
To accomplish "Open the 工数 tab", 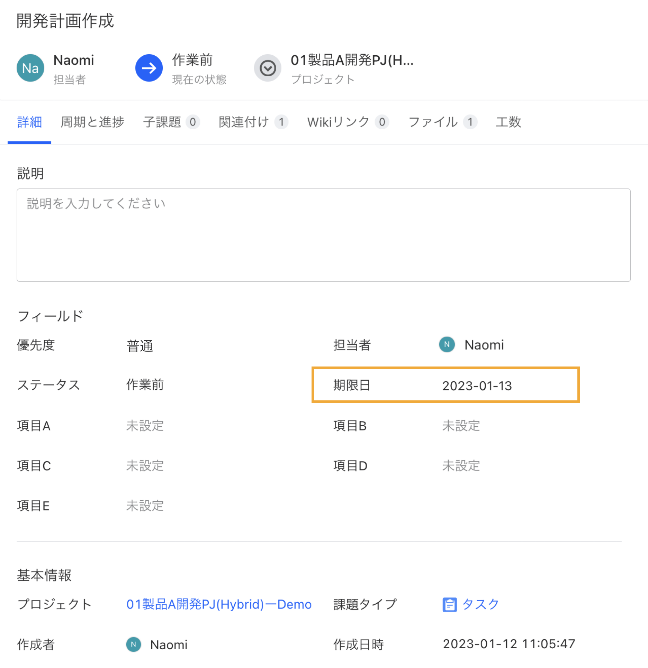I will pos(508,122).
